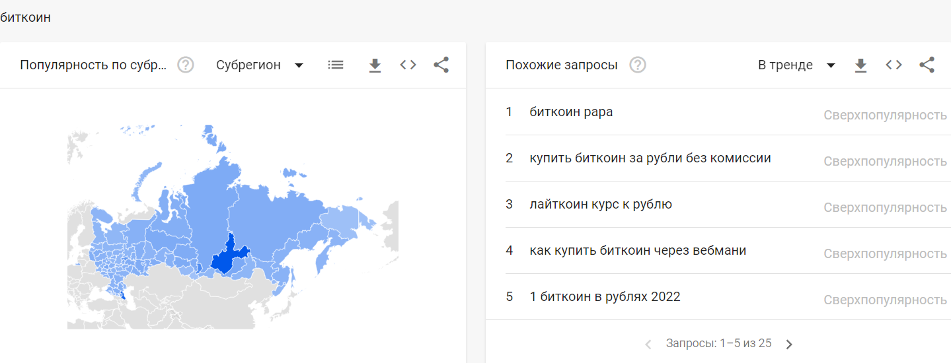Open query купить биткоин за рубли без комиссии
The height and width of the screenshot is (363, 951).
[650, 158]
